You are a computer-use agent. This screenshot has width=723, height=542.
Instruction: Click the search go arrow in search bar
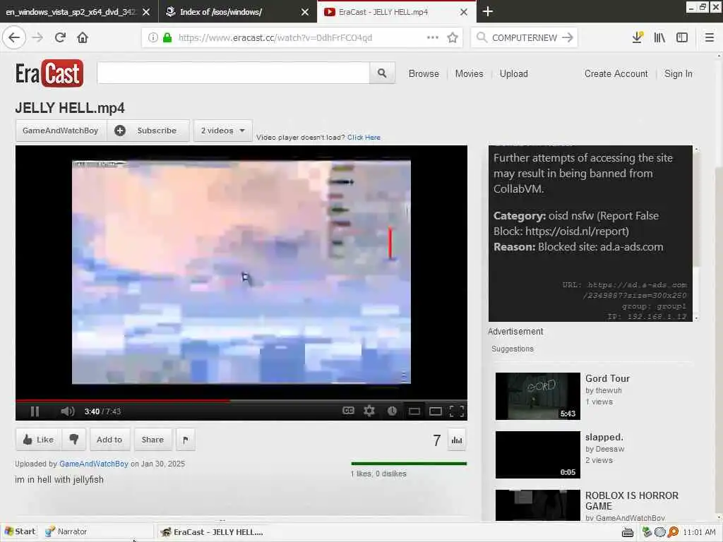click(x=568, y=37)
